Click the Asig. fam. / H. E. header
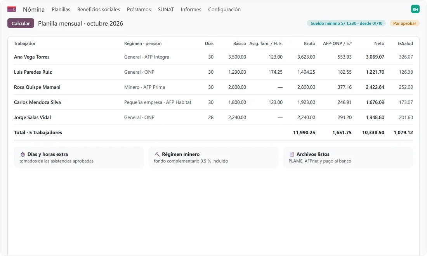 click(266, 43)
